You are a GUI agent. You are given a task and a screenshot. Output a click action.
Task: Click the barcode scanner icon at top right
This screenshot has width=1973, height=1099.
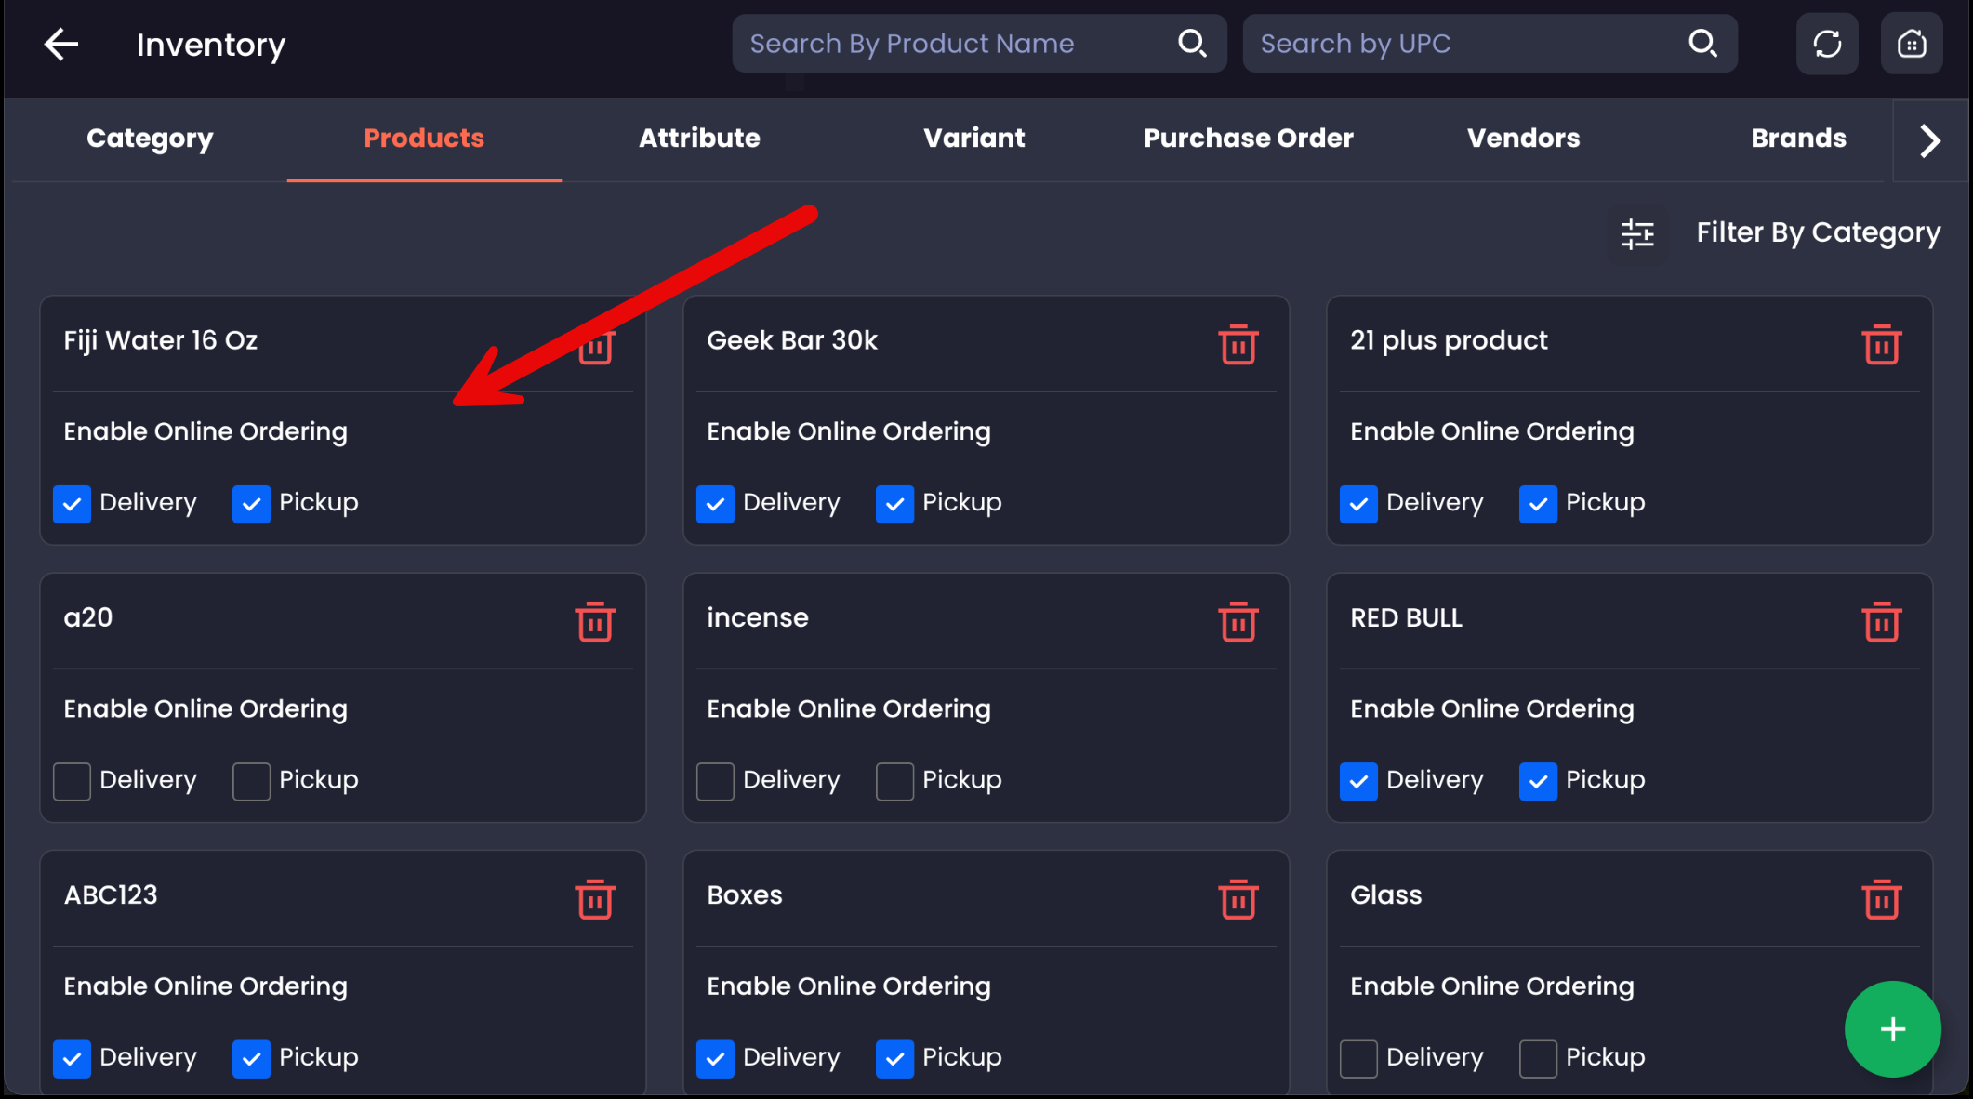pyautogui.click(x=1911, y=44)
